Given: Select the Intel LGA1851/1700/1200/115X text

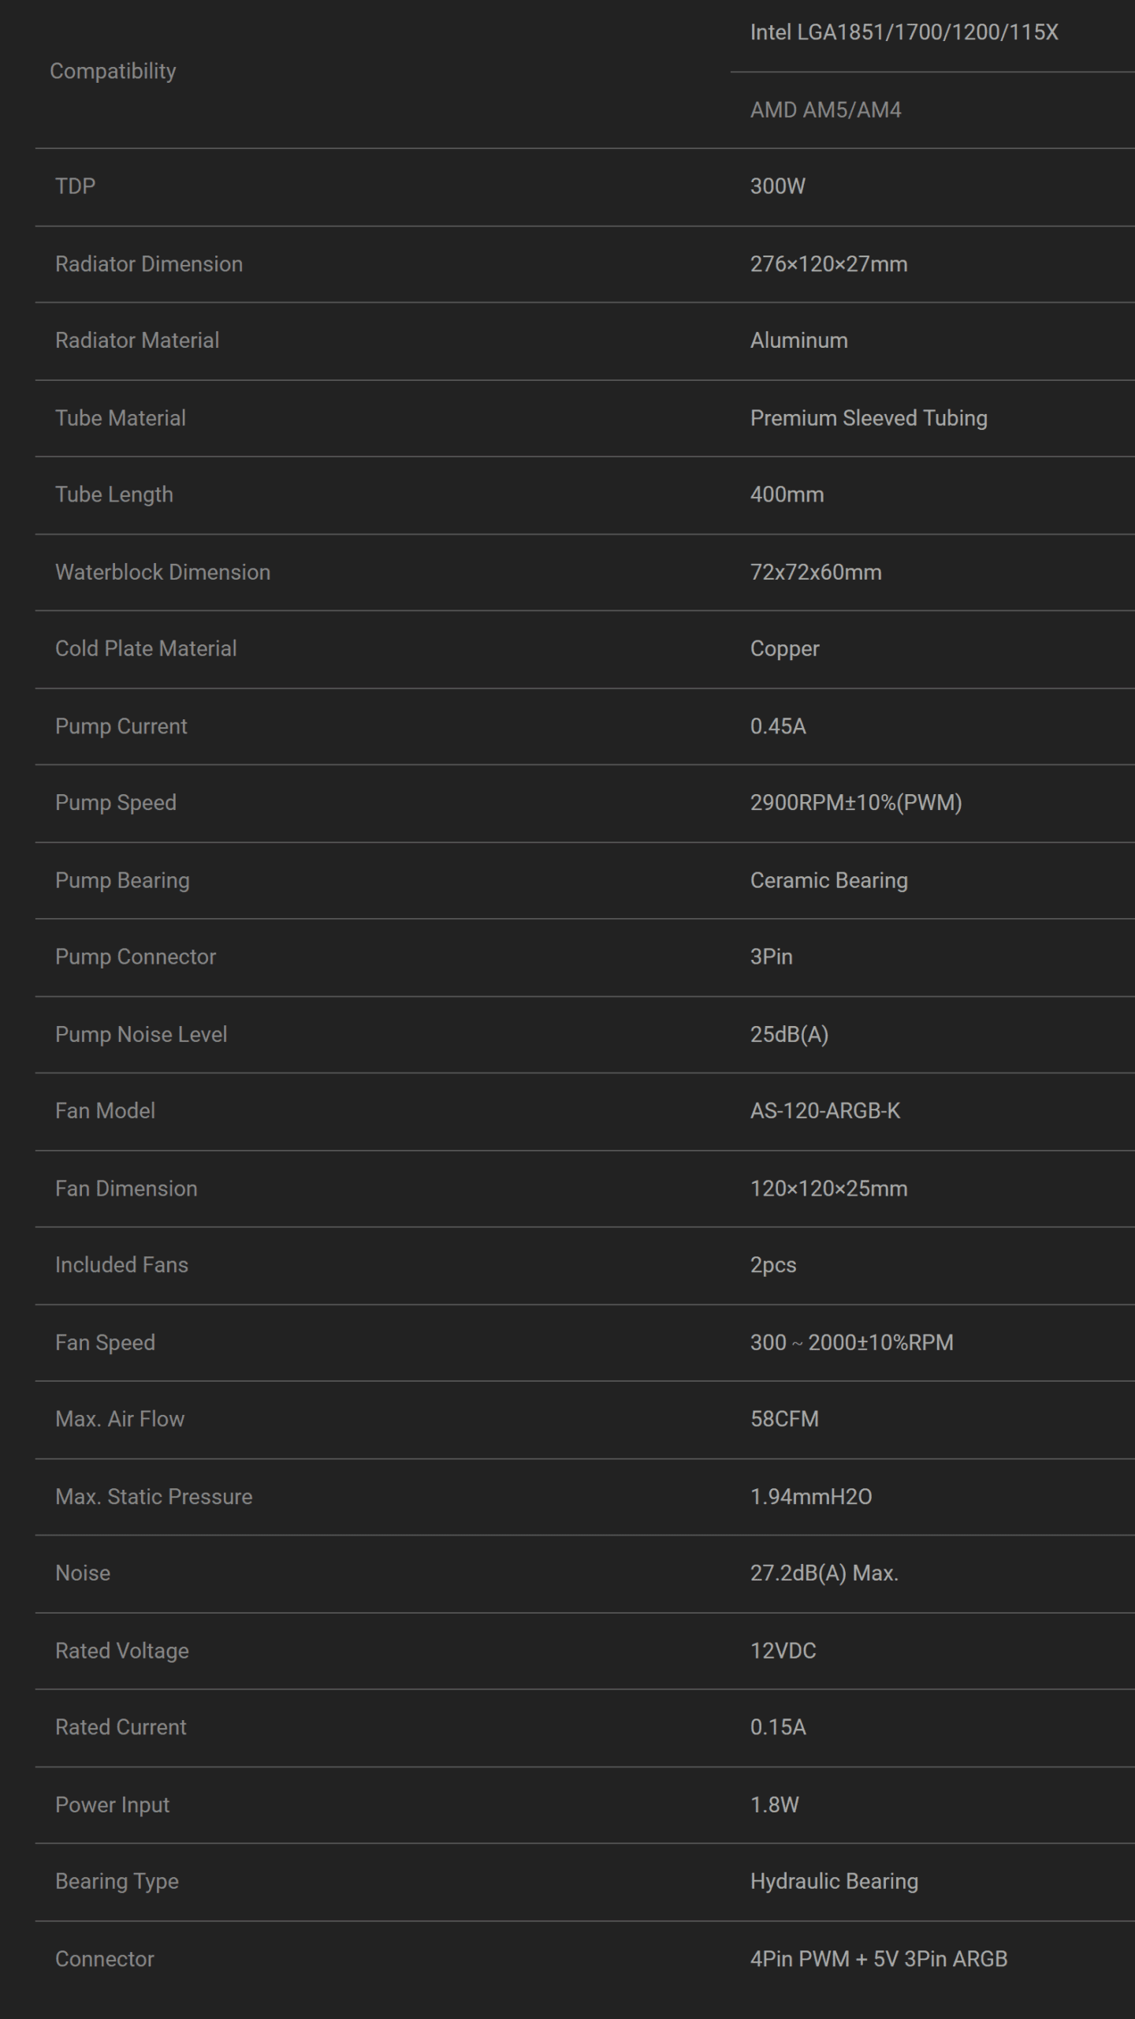Looking at the screenshot, I should pyautogui.click(x=904, y=32).
